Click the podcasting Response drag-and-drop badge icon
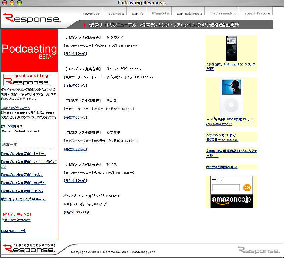This screenshot has width=284, height=258. (27, 80)
